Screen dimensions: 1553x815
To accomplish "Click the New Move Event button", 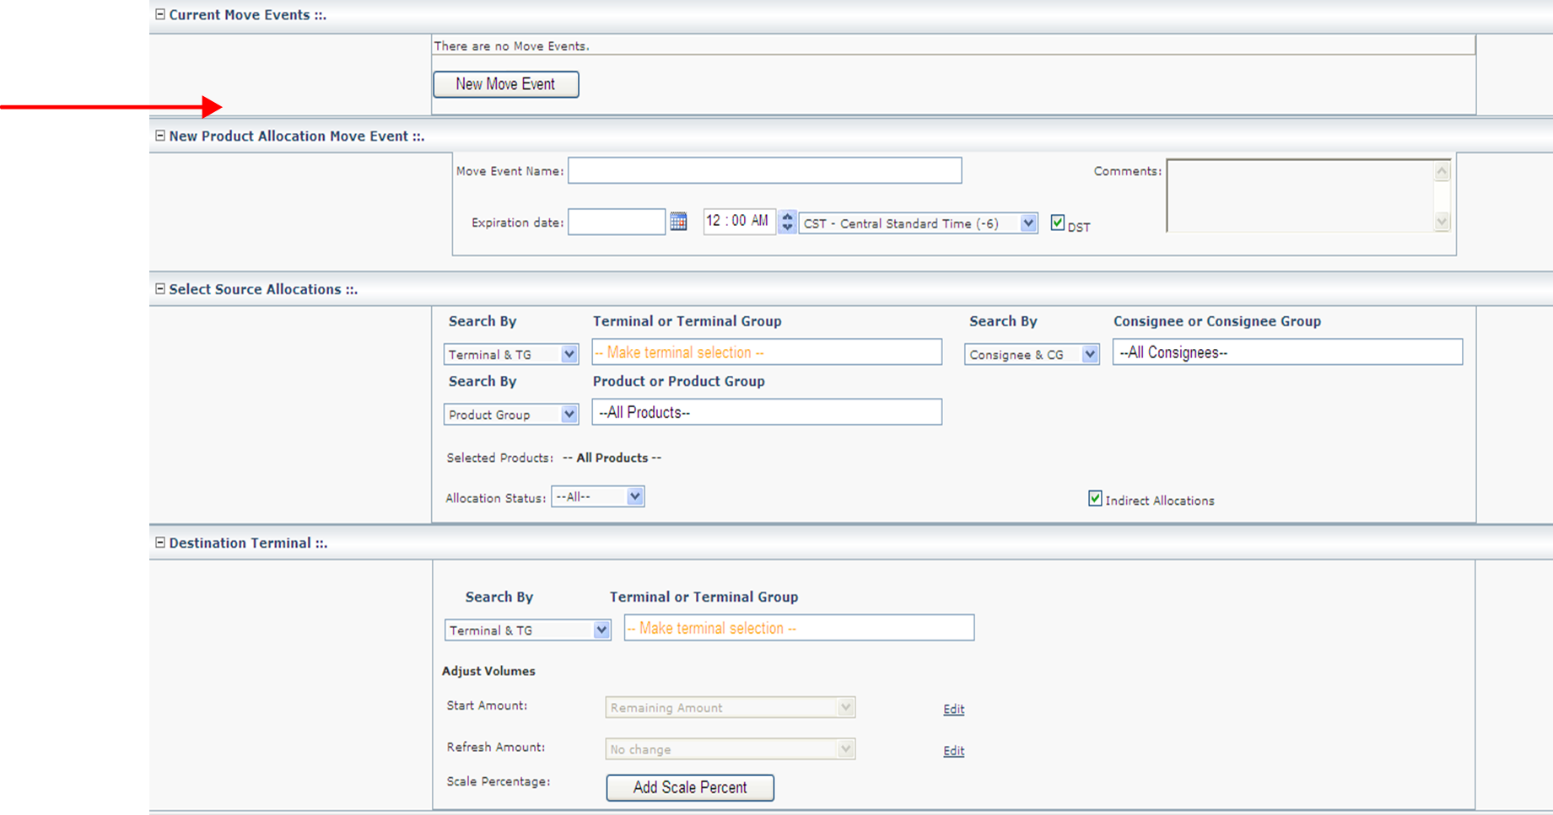I will click(505, 84).
